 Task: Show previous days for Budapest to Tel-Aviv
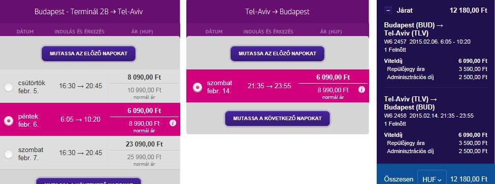[88, 54]
